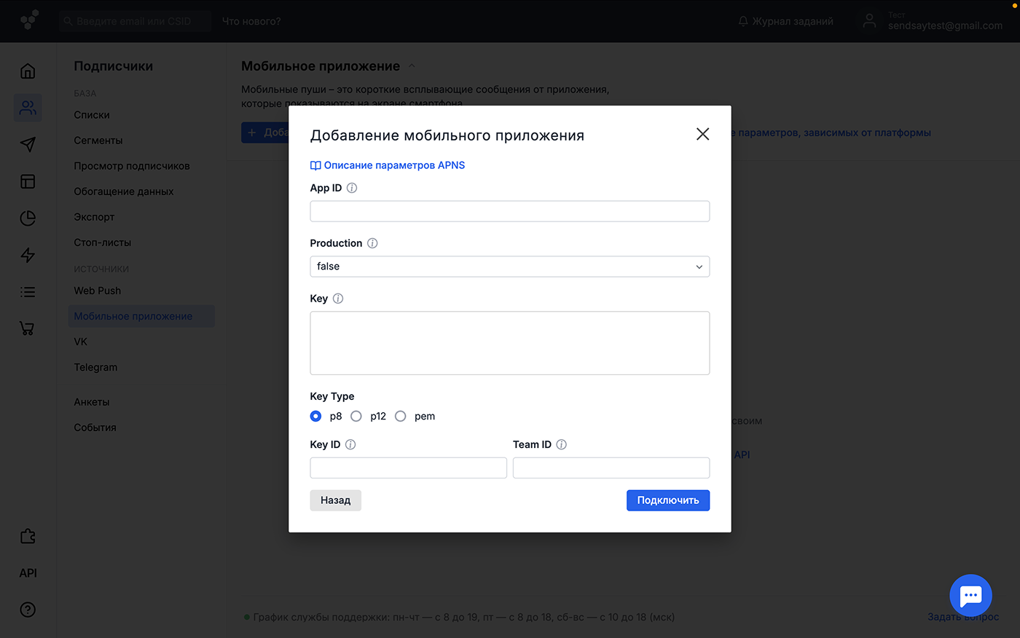Select the automation lightning bolt icon
Screen dimensions: 1020x638
27,255
